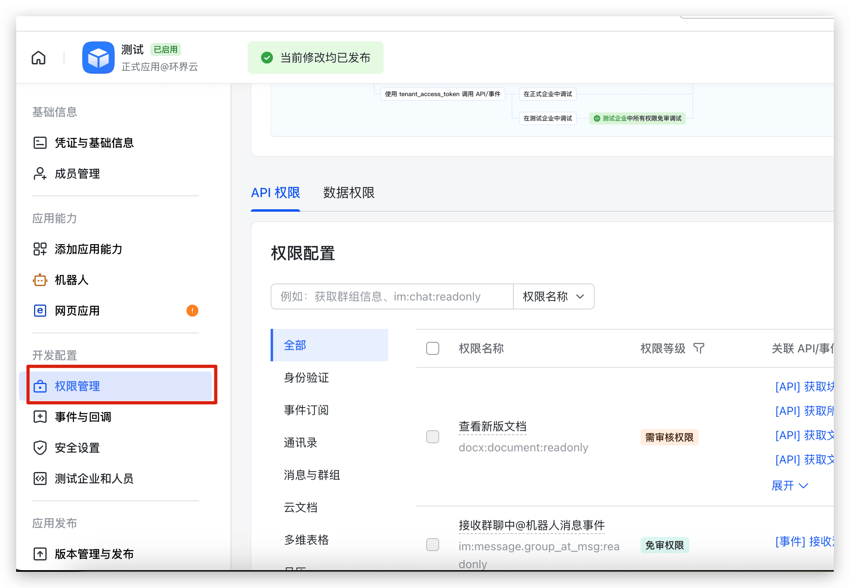Open the 机器人 robot icon

coord(40,280)
